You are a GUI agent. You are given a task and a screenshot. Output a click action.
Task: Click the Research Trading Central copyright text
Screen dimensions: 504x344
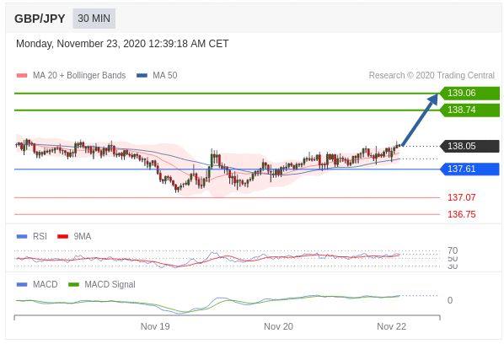pos(432,76)
